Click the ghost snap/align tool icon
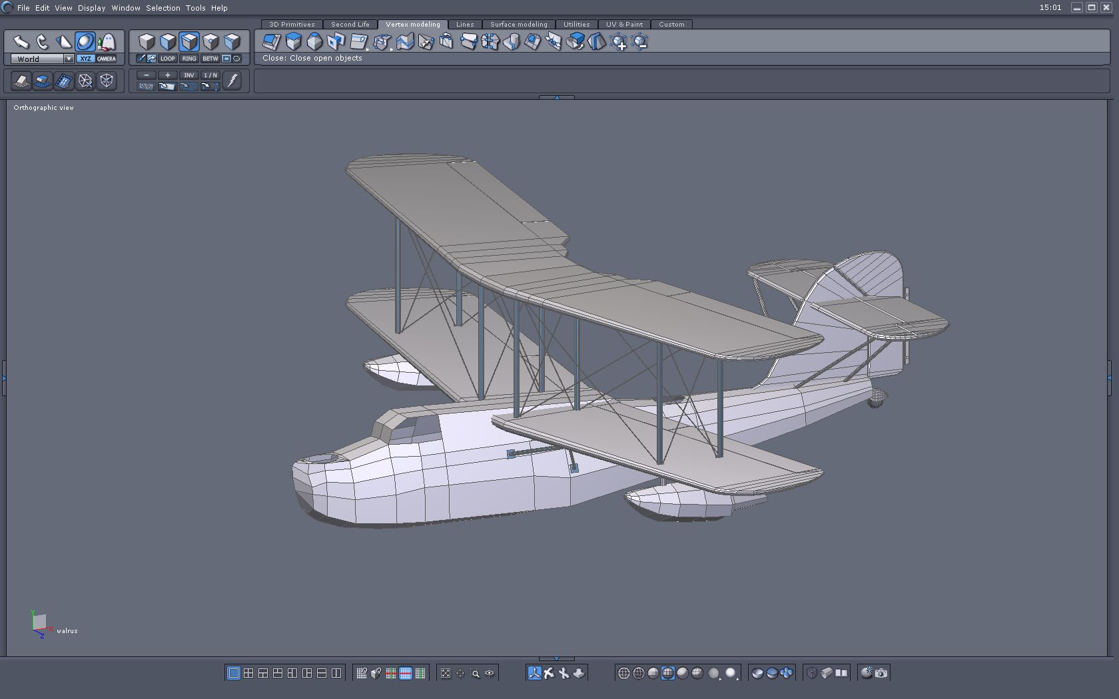 [x=107, y=42]
